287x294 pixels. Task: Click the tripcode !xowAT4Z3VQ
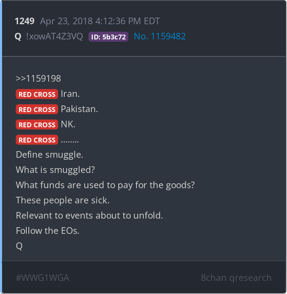[54, 36]
